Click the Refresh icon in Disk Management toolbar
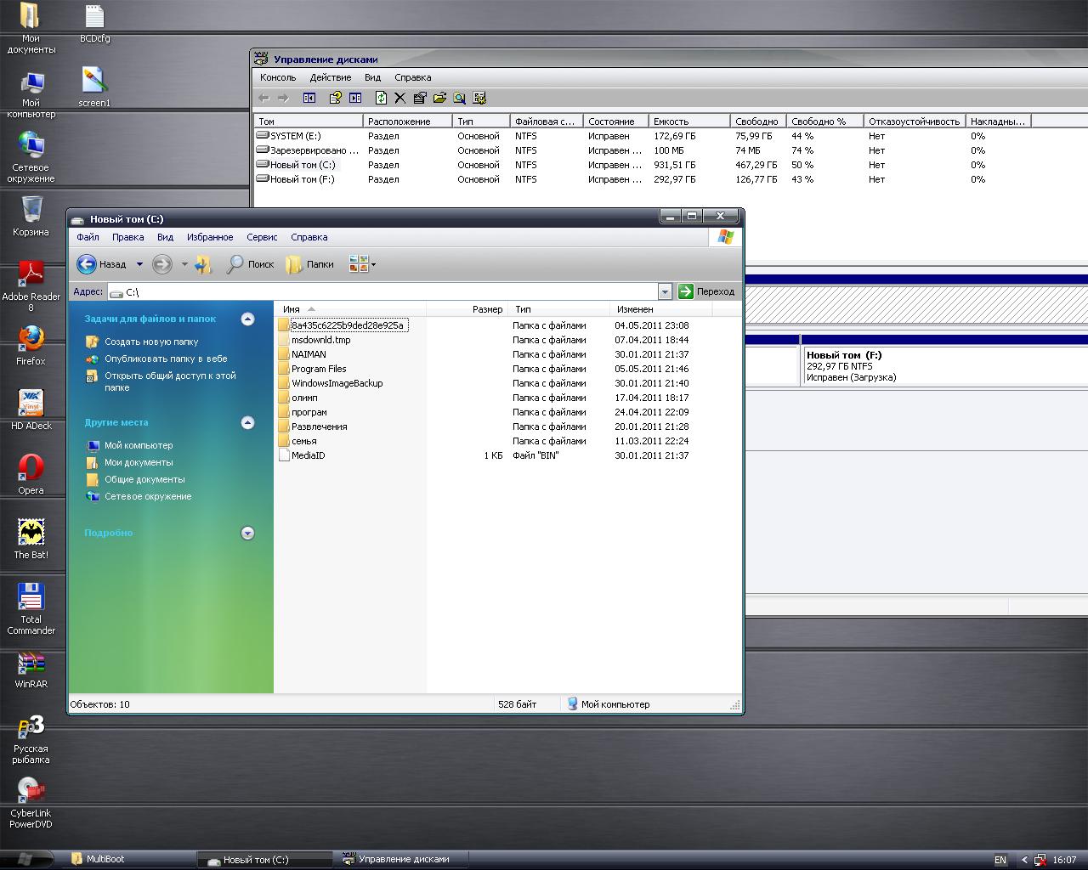 381,99
